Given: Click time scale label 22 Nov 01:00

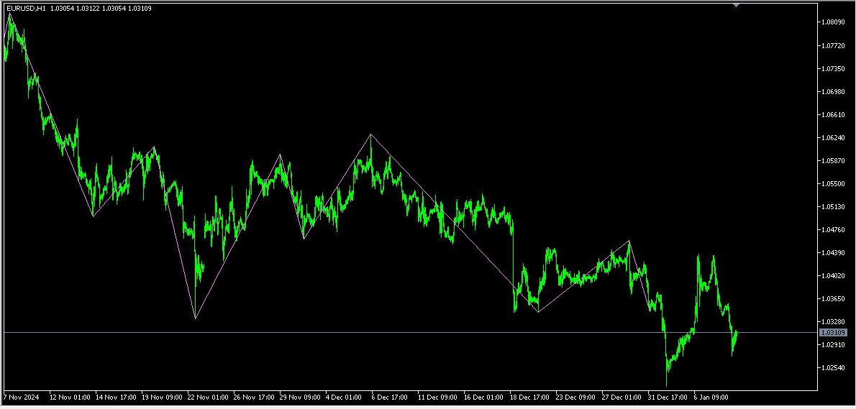Looking at the screenshot, I should [x=208, y=397].
